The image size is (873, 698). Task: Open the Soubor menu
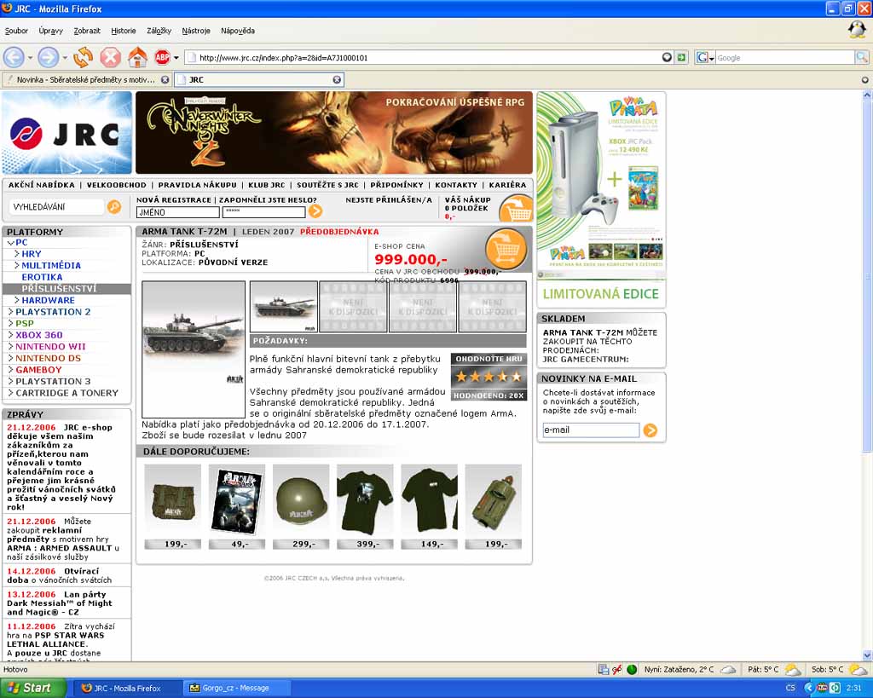pyautogui.click(x=16, y=31)
